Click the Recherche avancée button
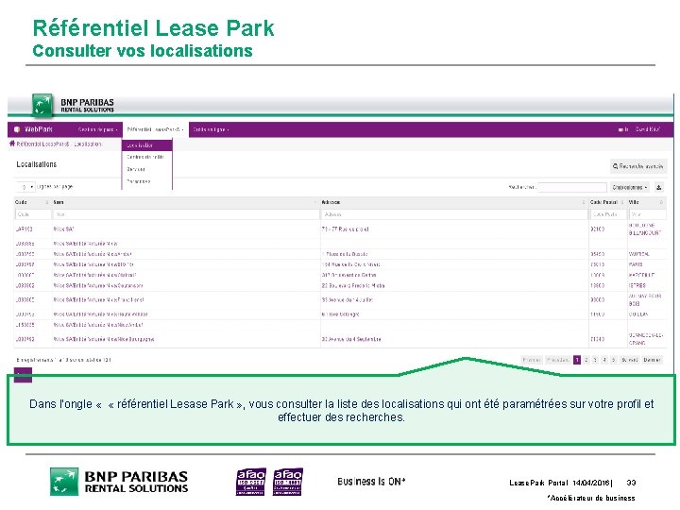 [x=637, y=166]
